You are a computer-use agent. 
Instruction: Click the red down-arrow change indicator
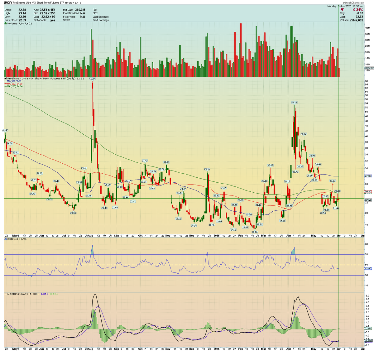pos(342,10)
